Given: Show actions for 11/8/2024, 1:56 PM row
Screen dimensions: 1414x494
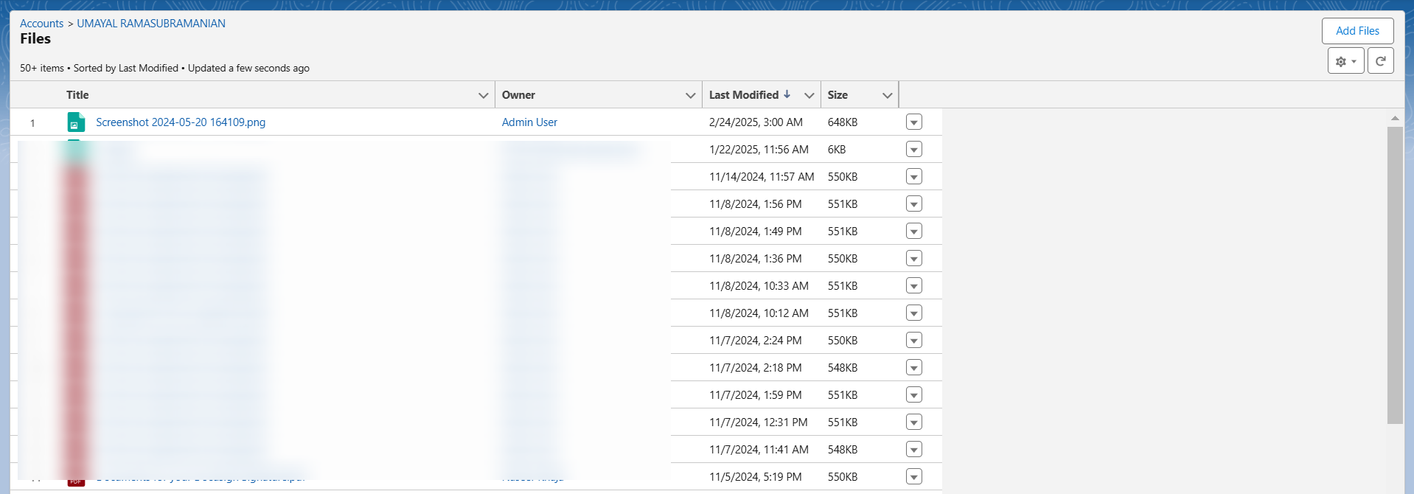Looking at the screenshot, I should coord(914,204).
